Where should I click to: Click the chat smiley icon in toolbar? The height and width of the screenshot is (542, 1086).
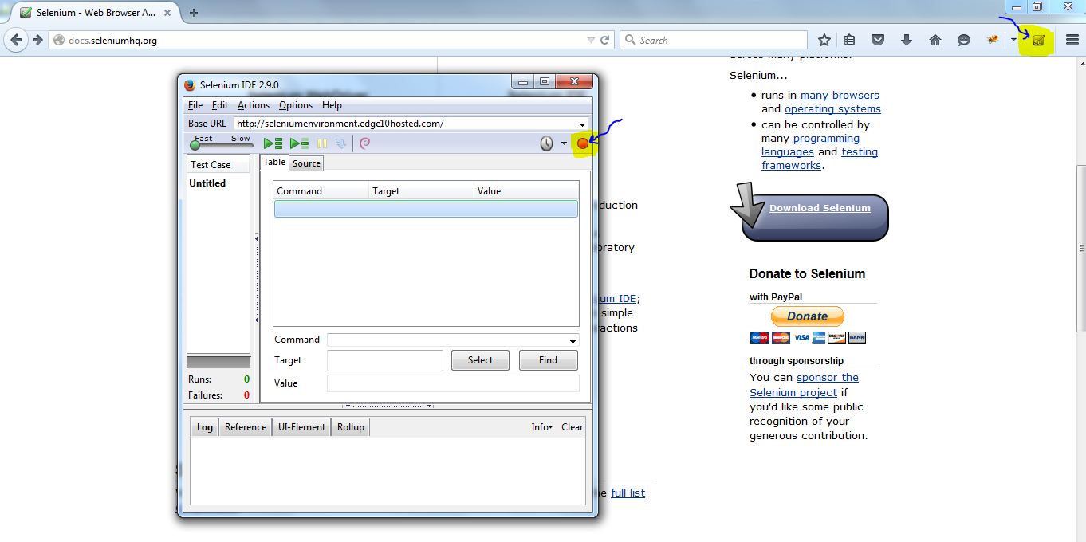pyautogui.click(x=964, y=40)
